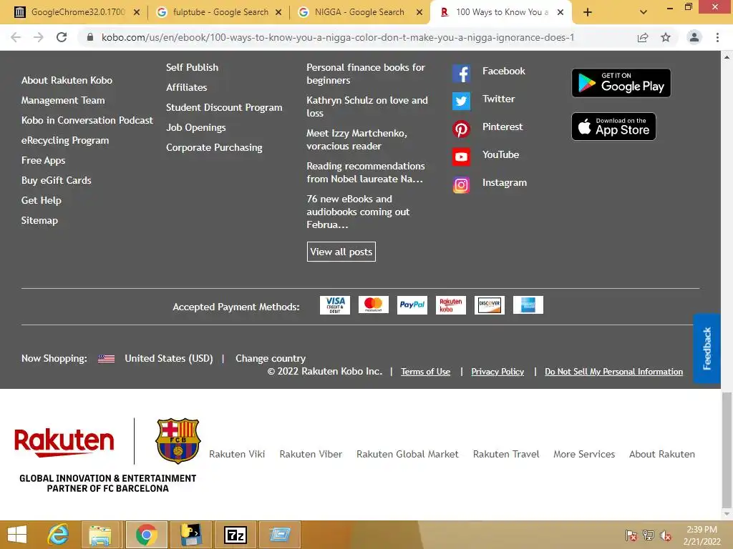Open the About Rakuten Kobo link
The width and height of the screenshot is (733, 549).
pos(67,80)
